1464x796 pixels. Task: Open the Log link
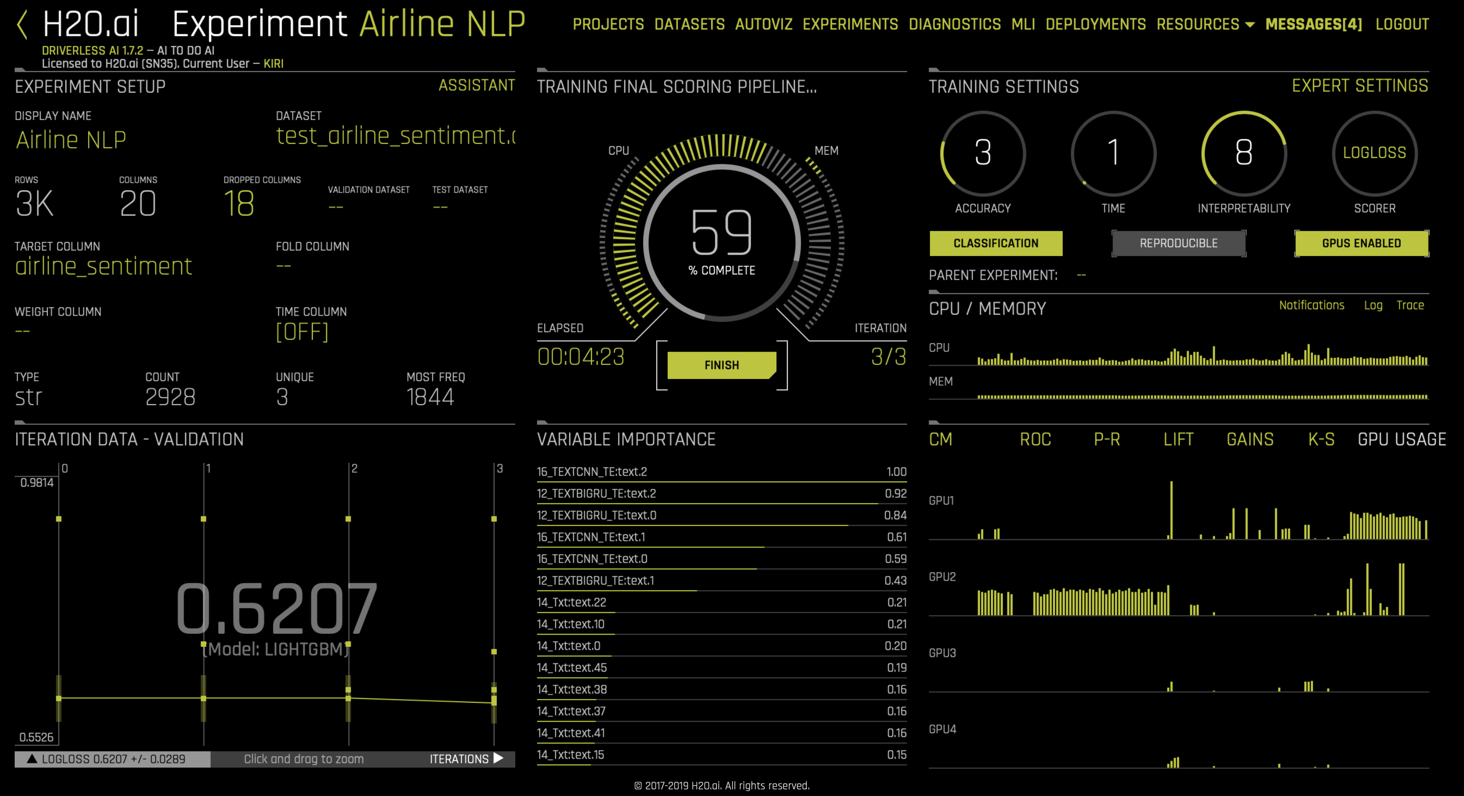(x=1373, y=305)
